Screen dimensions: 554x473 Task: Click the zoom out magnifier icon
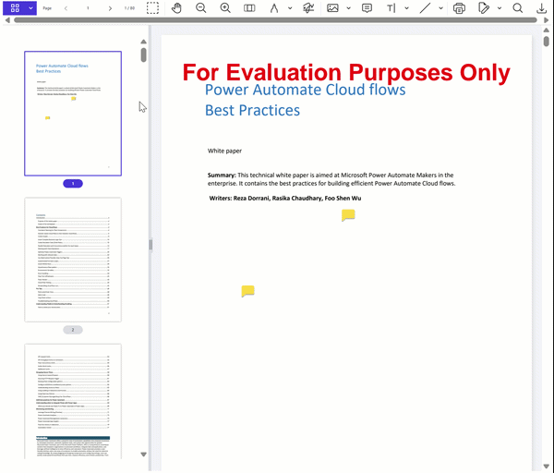coord(201,7)
